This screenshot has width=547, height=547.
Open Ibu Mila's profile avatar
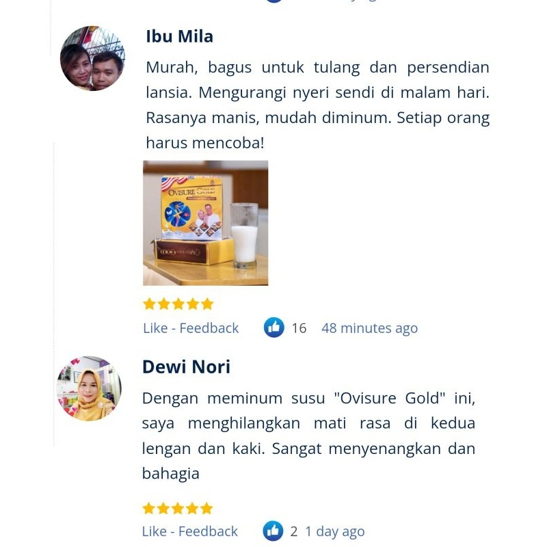pos(92,58)
